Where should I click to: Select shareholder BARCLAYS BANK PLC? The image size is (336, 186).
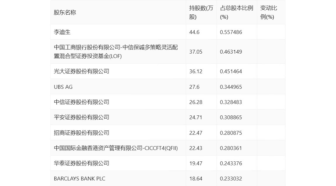[x=80, y=178]
